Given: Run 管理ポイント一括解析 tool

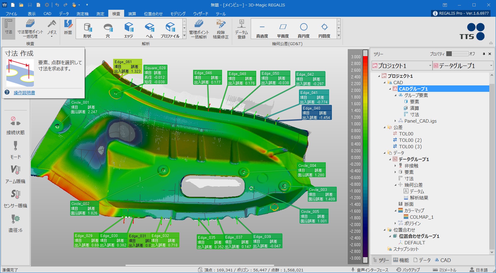Looking at the screenshot, I should (x=199, y=29).
